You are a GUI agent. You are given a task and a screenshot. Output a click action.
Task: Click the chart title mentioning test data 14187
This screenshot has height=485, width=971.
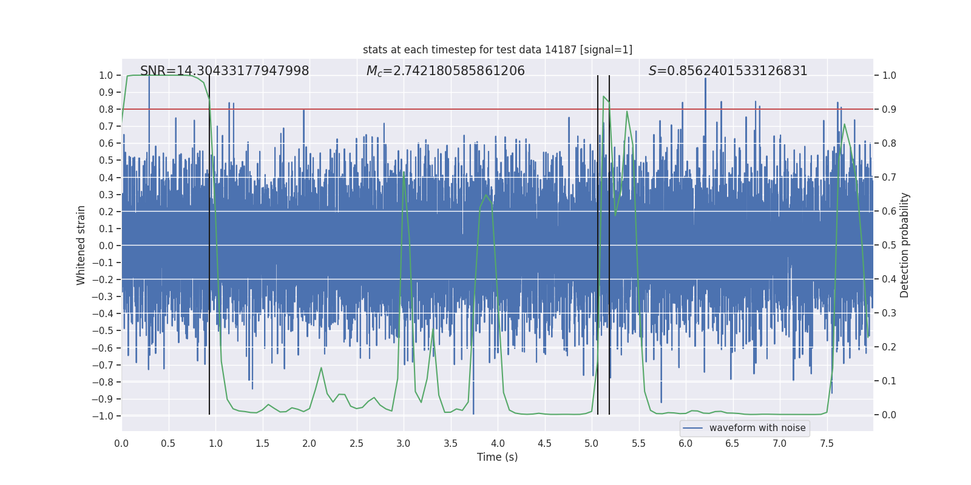click(498, 50)
